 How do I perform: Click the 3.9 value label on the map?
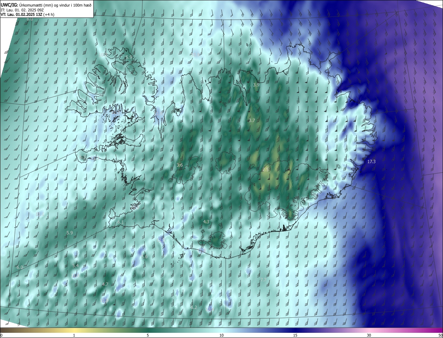click(256, 85)
